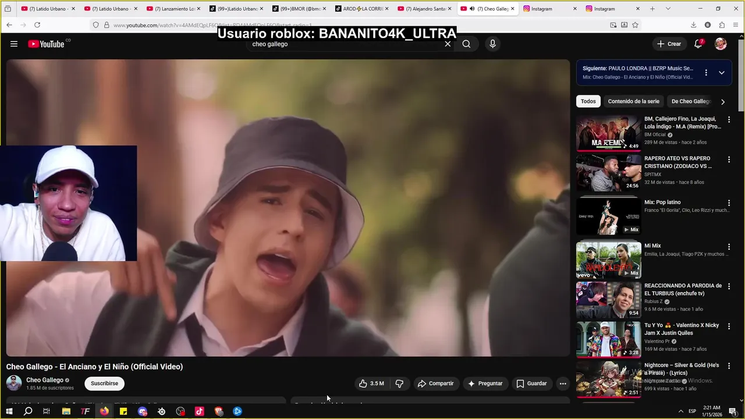745x419 pixels.
Task: Open a new browser tab
Action: coord(652,9)
